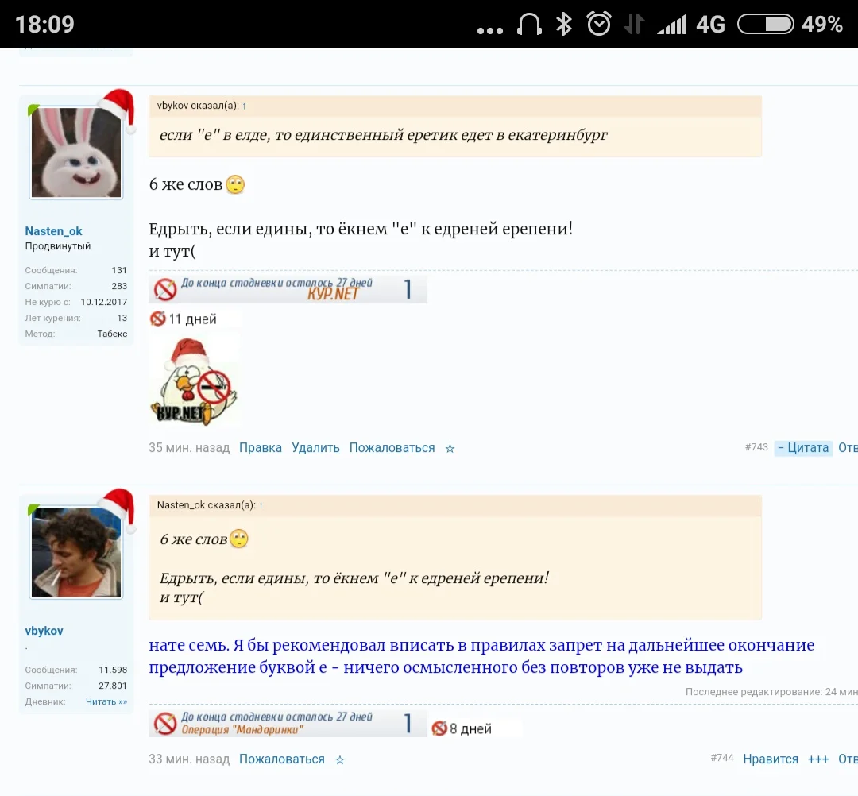Tap the alarm clock status bar icon
The height and width of the screenshot is (796, 858).
(x=599, y=24)
